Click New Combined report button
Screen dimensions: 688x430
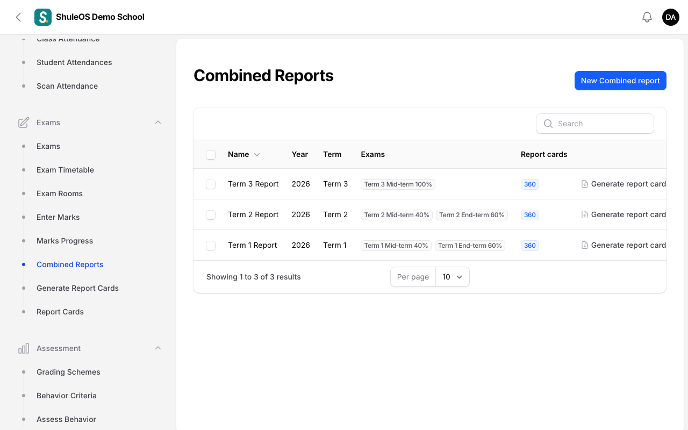620,81
